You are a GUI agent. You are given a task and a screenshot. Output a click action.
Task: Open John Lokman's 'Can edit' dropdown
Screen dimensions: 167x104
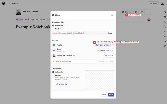pos(108,56)
